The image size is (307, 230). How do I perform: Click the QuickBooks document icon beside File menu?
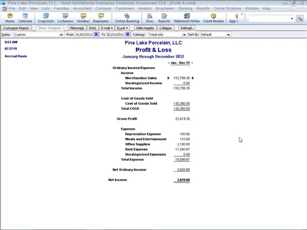[5, 9]
